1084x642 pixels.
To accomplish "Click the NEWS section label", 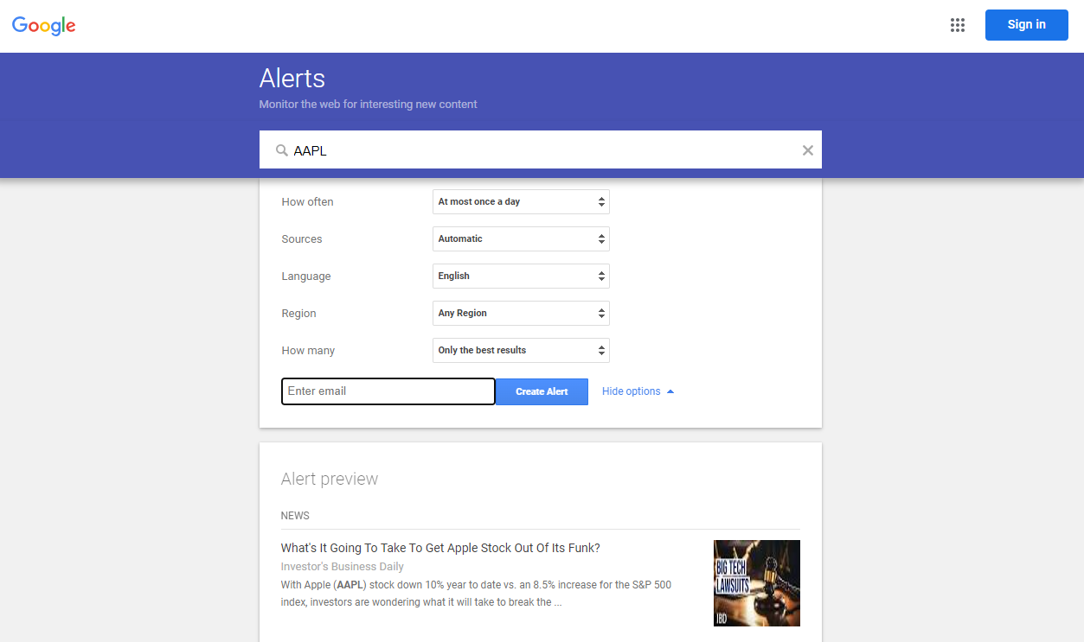I will 295,516.
